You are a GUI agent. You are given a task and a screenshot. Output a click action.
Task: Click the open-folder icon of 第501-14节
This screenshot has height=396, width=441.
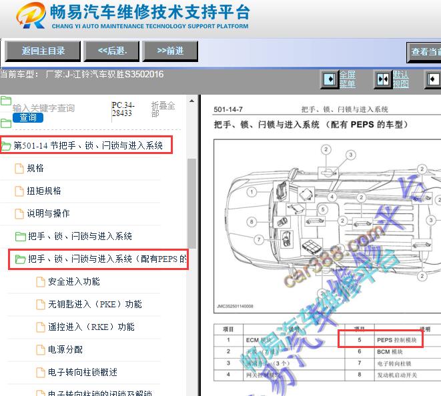tap(6, 146)
